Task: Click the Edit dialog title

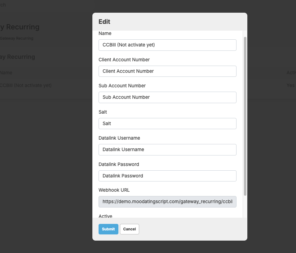Action: (x=104, y=22)
